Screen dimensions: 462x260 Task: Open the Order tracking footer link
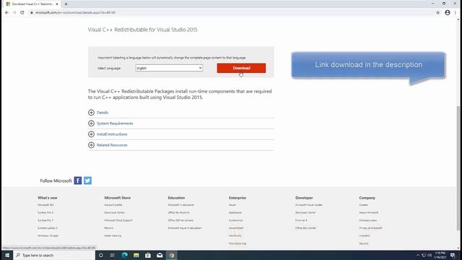[113, 236]
